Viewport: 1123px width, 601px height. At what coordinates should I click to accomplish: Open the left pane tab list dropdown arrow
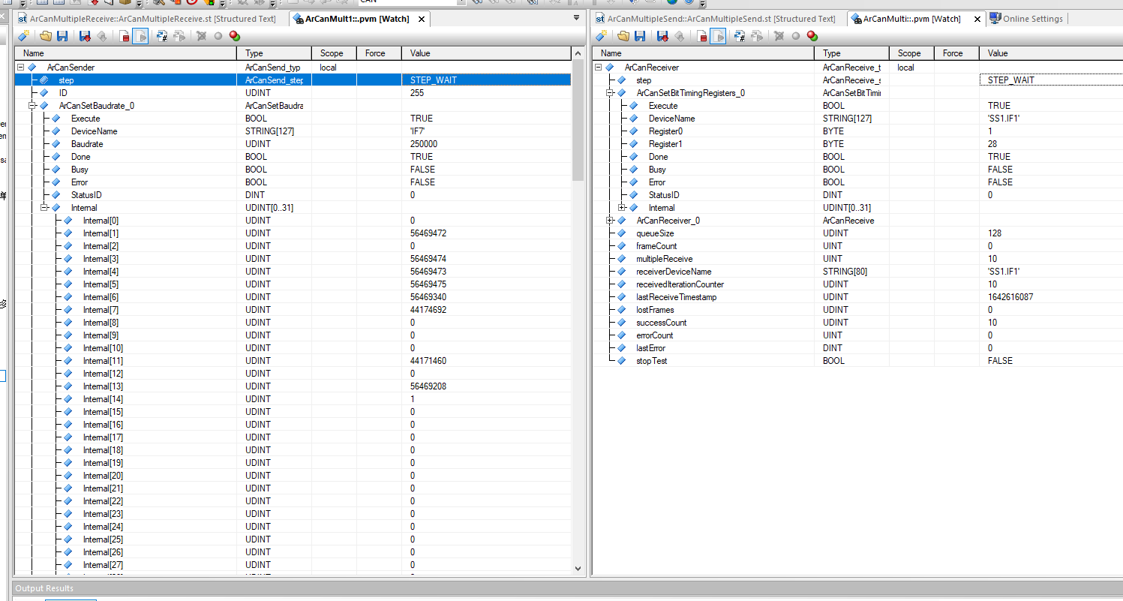576,17
